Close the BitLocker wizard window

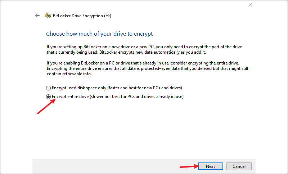pos(250,5)
